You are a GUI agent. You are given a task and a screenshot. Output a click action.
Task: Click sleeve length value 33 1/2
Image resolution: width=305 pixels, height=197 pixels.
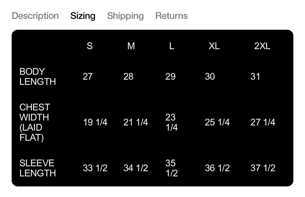pyautogui.click(x=95, y=168)
